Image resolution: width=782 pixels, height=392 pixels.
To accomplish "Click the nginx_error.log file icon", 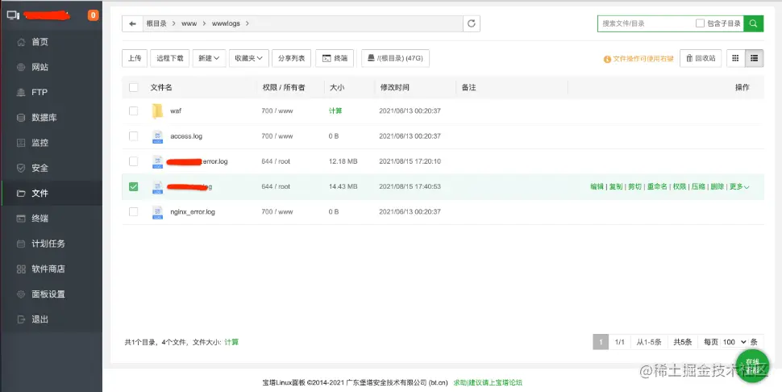I will point(157,212).
